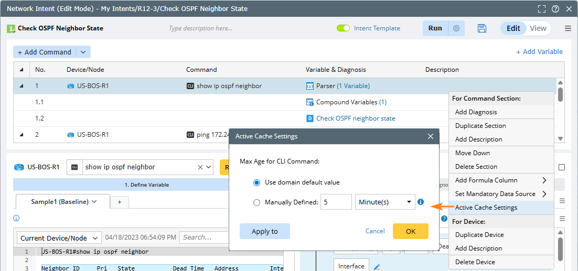
Task: Open the Minute(s) unit dropdown
Action: point(385,202)
